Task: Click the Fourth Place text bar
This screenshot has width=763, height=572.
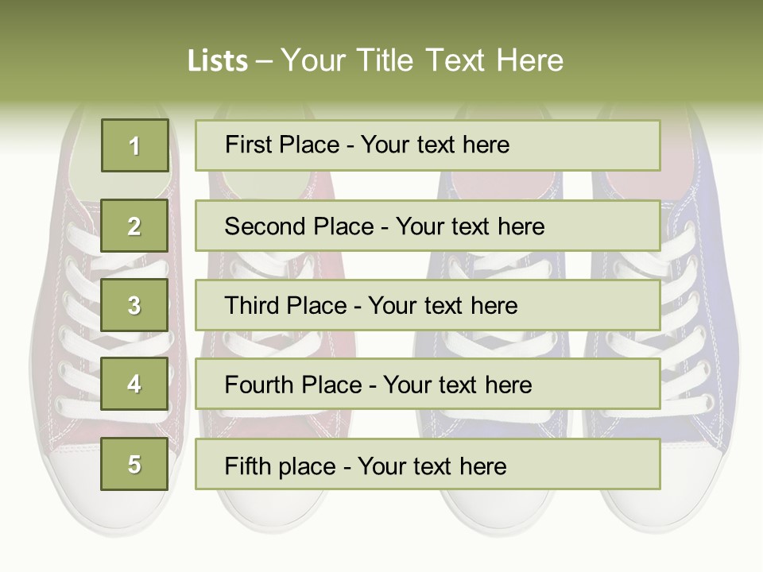Action: coord(428,385)
